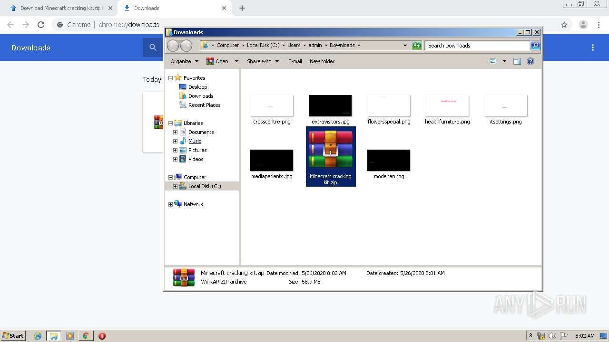The width and height of the screenshot is (609, 342).
Task: Select Recent Places under Favorites
Action: click(x=204, y=105)
